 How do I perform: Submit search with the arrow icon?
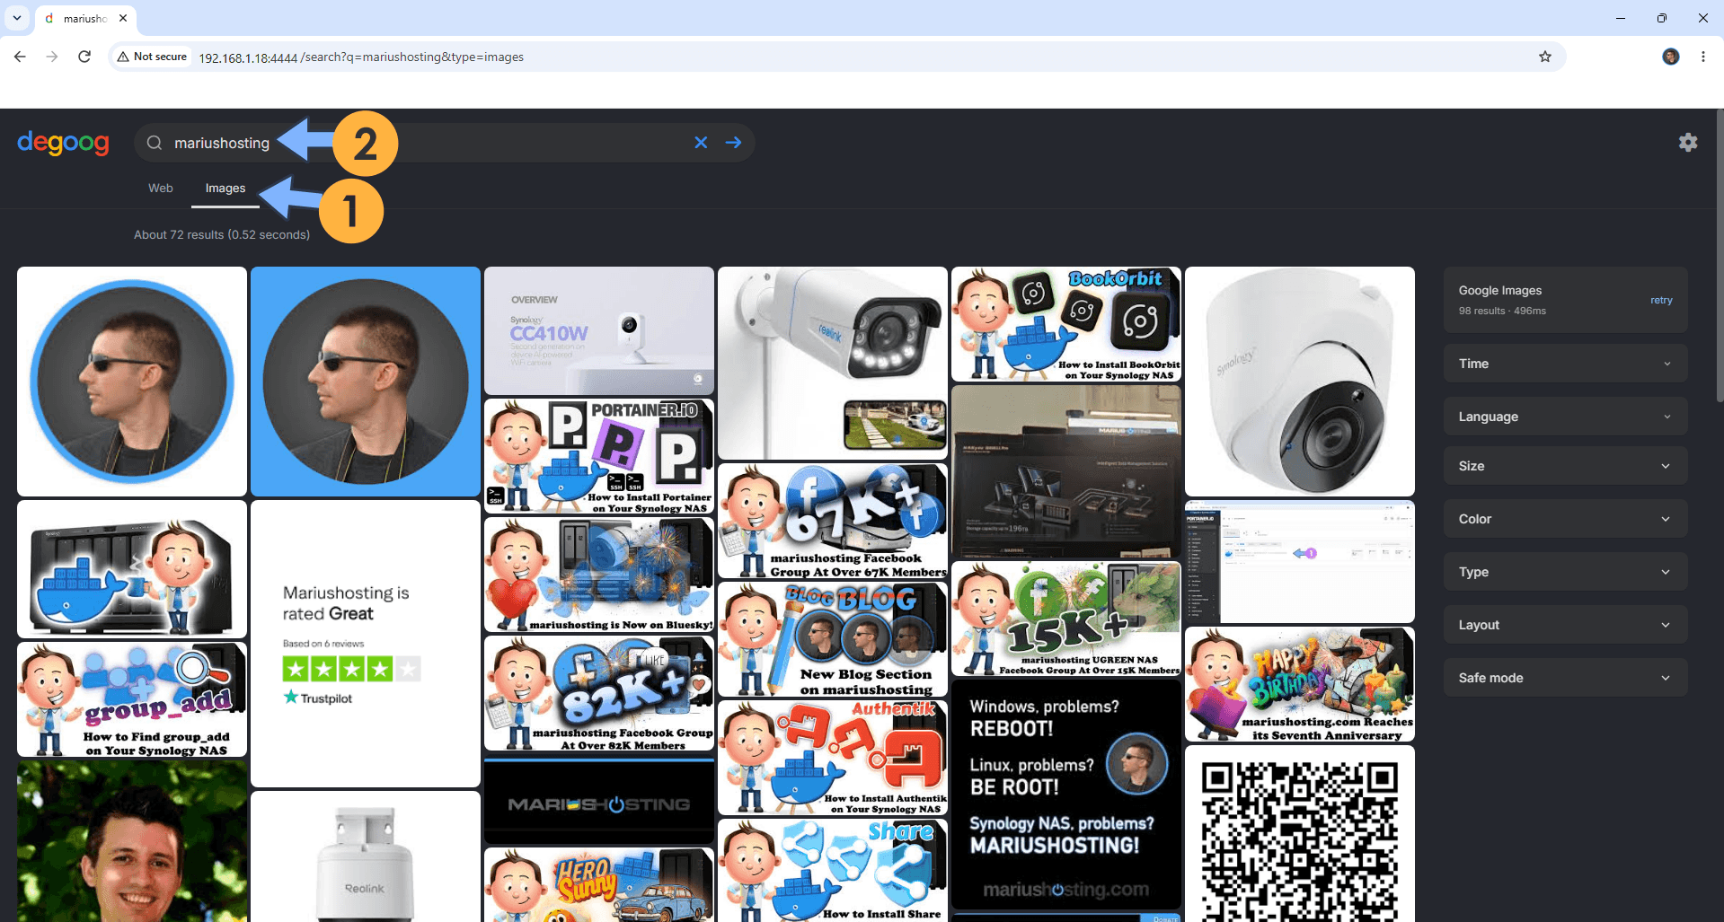coord(734,143)
